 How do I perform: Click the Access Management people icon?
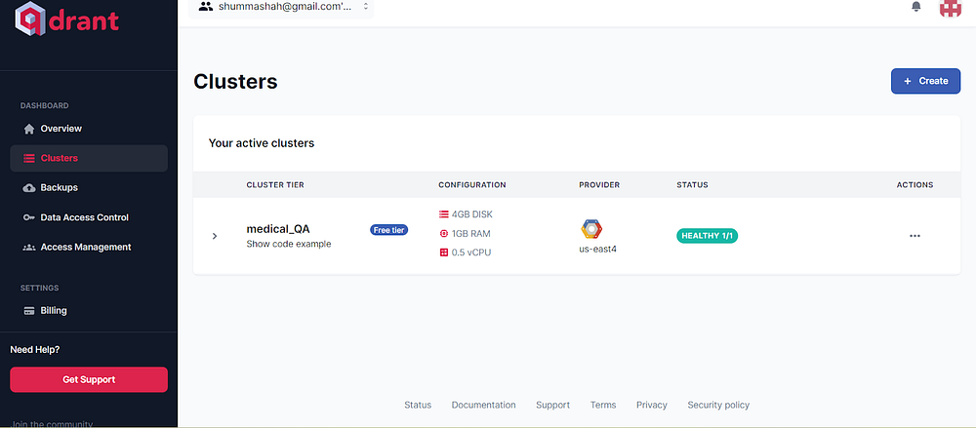tap(29, 248)
